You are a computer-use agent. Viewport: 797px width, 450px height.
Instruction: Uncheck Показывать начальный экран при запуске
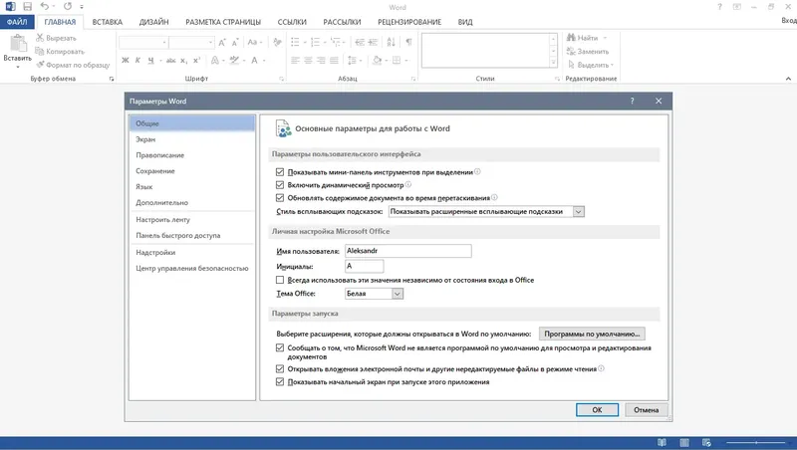click(x=280, y=382)
